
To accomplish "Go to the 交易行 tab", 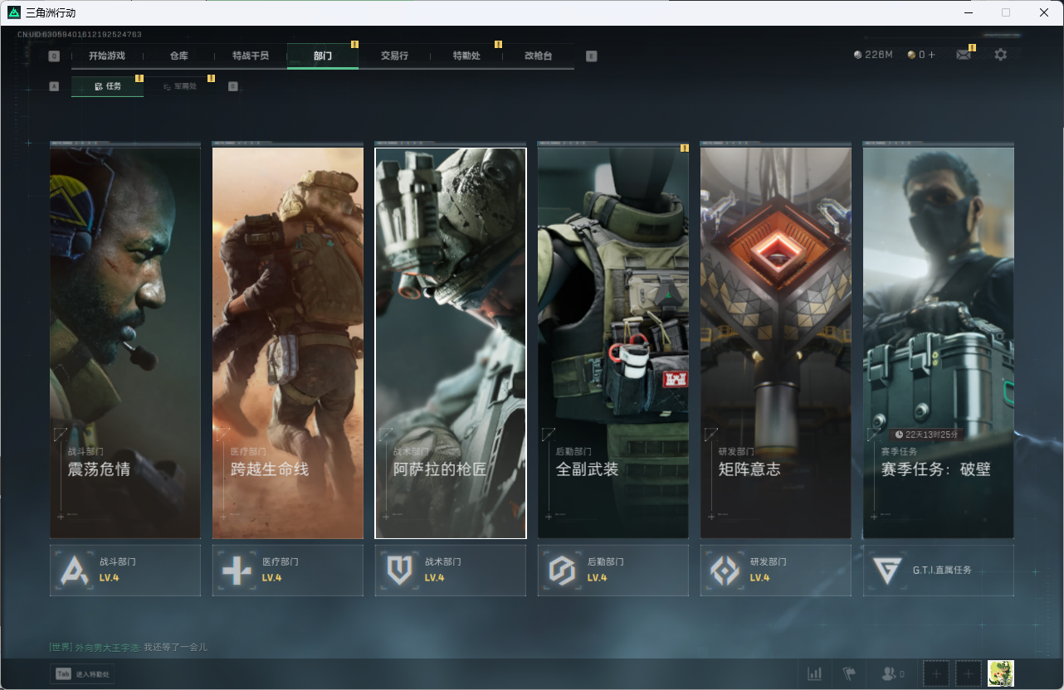I will (394, 56).
